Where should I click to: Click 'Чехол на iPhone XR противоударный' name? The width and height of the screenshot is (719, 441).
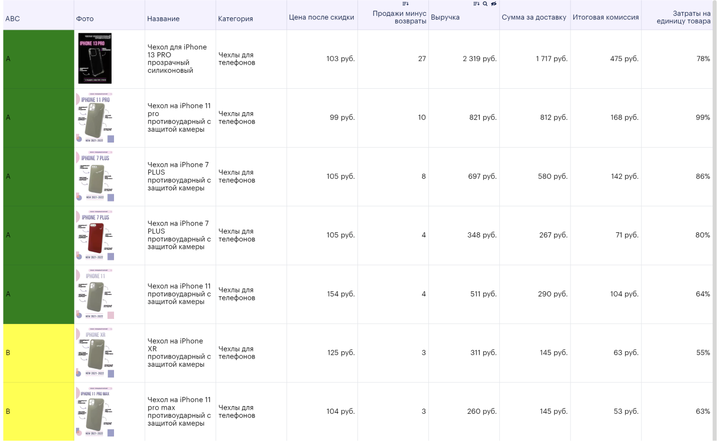click(179, 353)
